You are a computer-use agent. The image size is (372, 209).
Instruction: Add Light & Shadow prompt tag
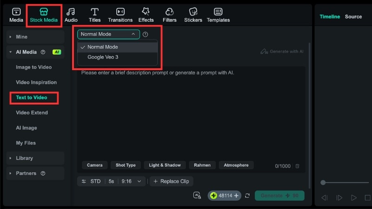click(x=165, y=165)
